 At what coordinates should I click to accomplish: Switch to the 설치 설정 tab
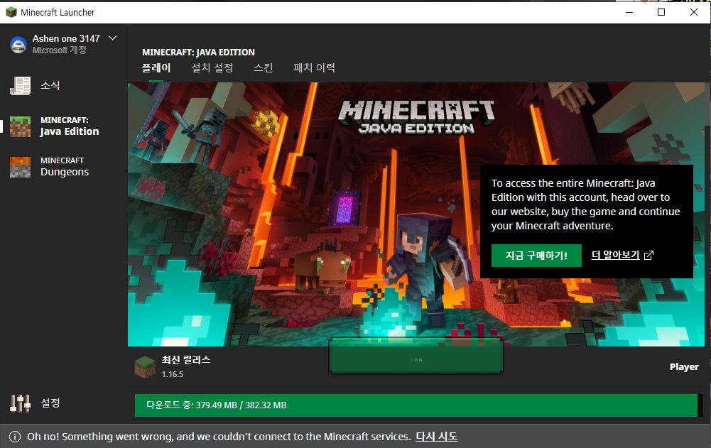coord(212,67)
